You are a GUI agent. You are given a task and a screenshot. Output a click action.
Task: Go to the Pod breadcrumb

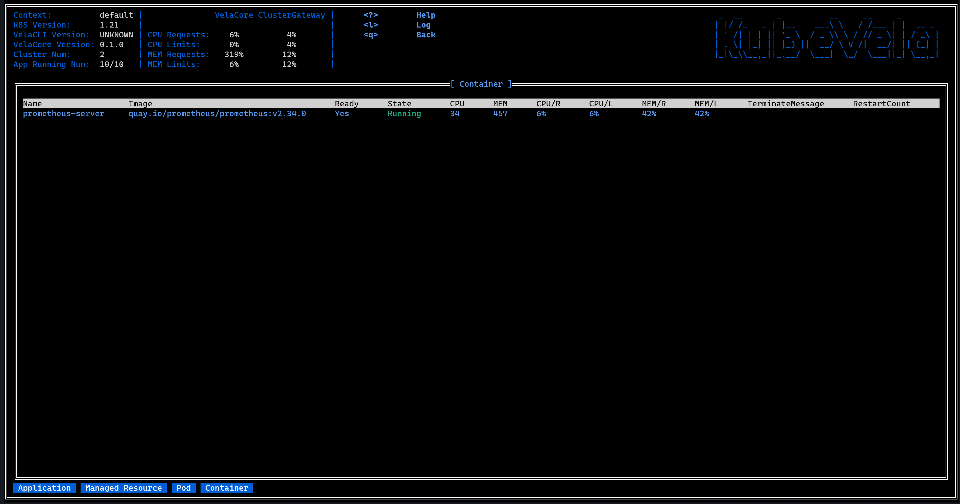183,488
